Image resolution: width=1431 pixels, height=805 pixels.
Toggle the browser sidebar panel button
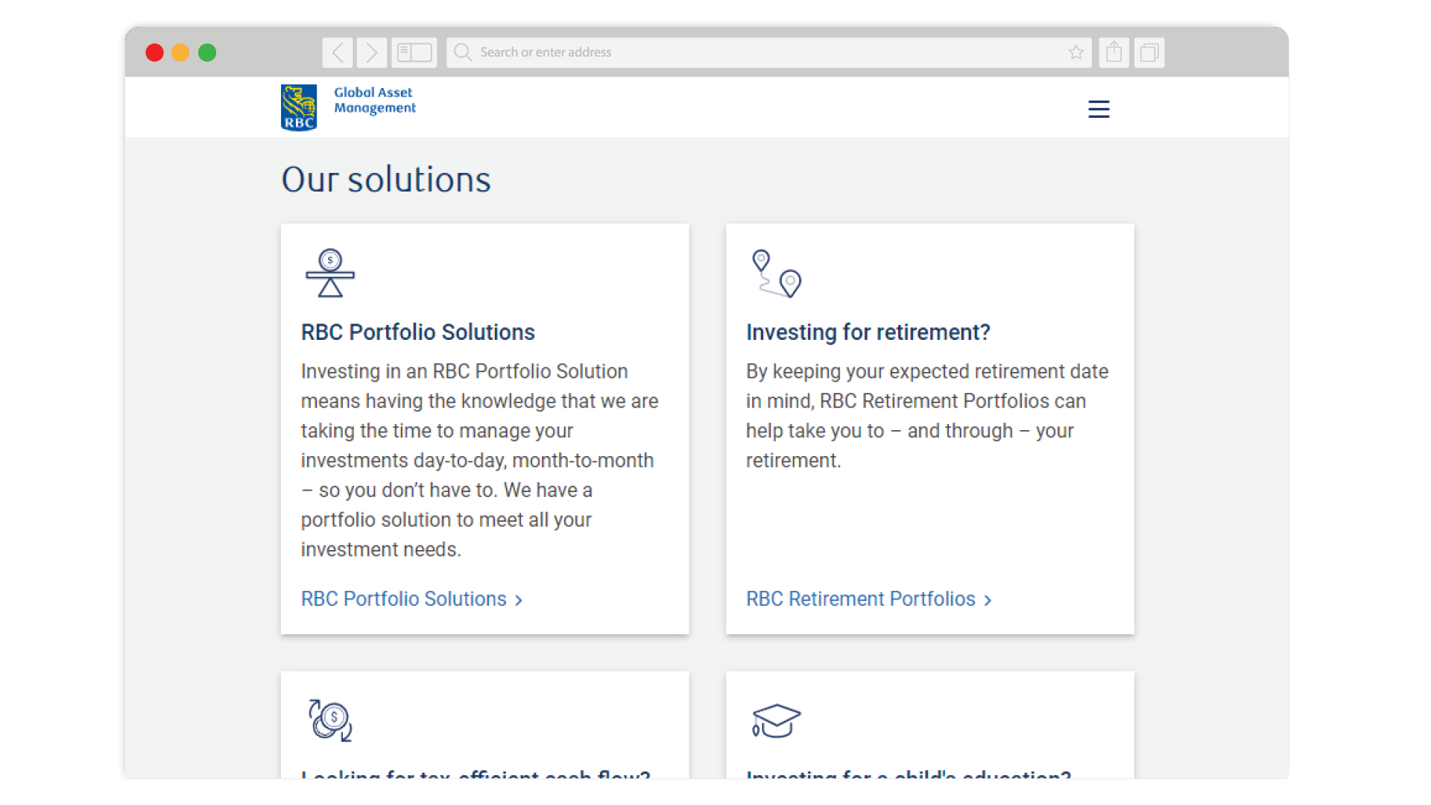(414, 52)
